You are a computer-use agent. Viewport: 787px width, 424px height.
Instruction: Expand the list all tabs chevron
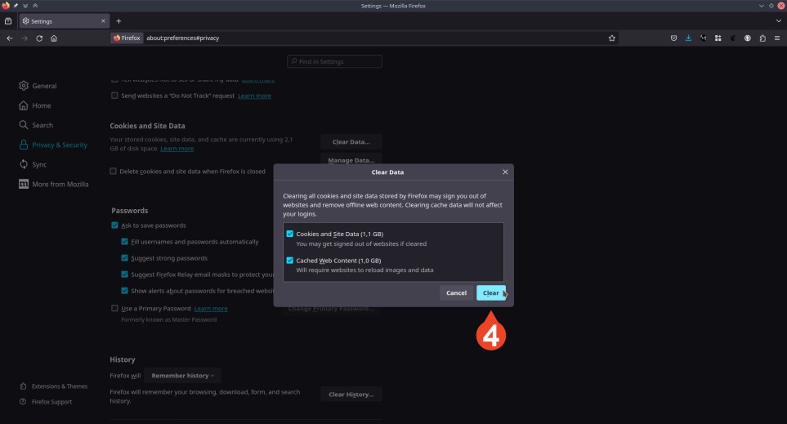[x=777, y=21]
